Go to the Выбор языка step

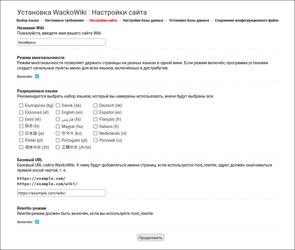tap(28, 20)
